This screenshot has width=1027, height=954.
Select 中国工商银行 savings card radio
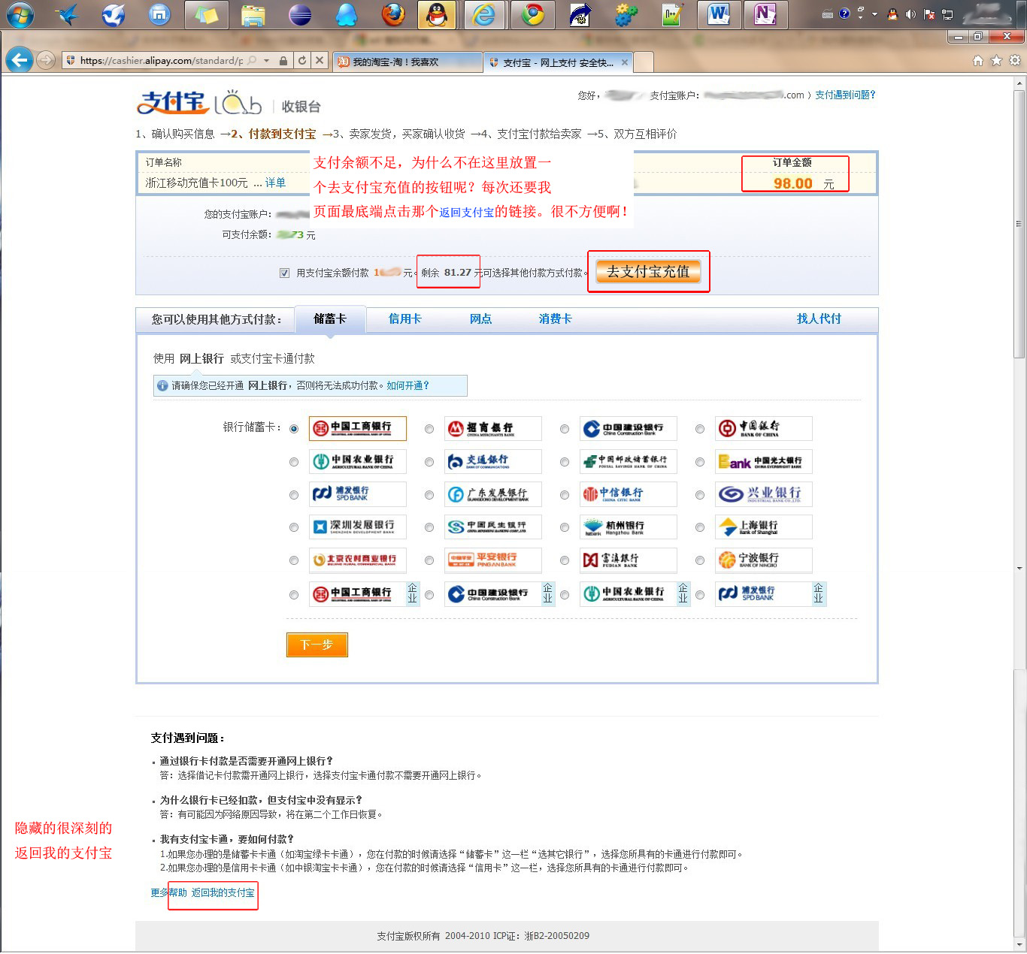(x=294, y=429)
